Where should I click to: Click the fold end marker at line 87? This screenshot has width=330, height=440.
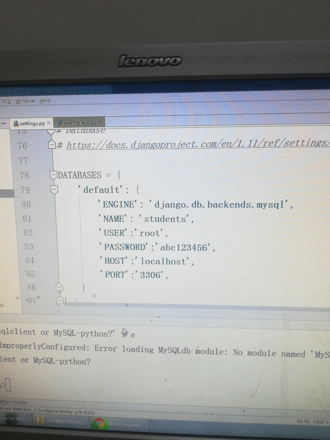click(60, 301)
